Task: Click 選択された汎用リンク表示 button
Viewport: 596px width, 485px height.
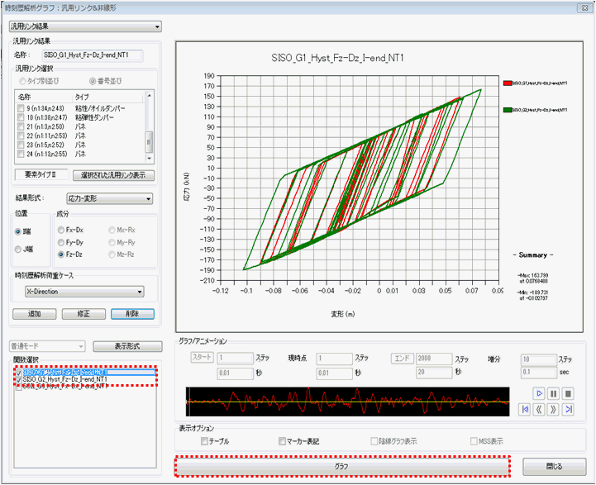Action: 113,175
